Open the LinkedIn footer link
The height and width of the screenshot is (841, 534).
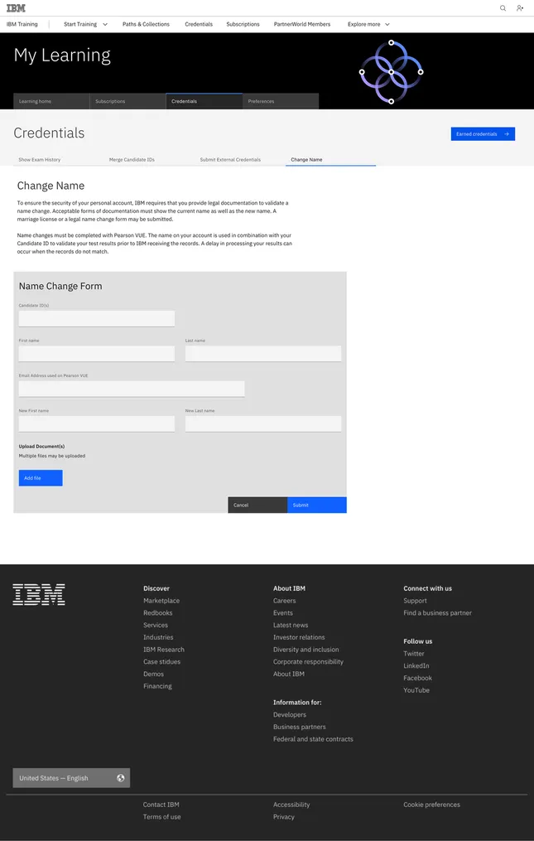coord(416,666)
